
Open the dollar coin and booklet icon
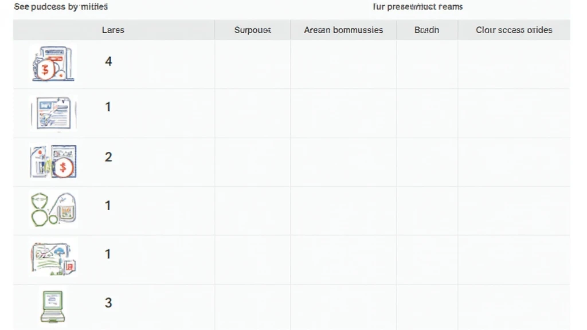coord(53,161)
